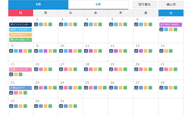189x116 pixels.
Task: Select the green marker on March 4
Action: [x=100, y=24]
